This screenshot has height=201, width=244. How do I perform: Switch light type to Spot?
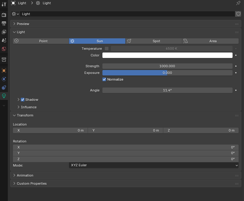154,41
